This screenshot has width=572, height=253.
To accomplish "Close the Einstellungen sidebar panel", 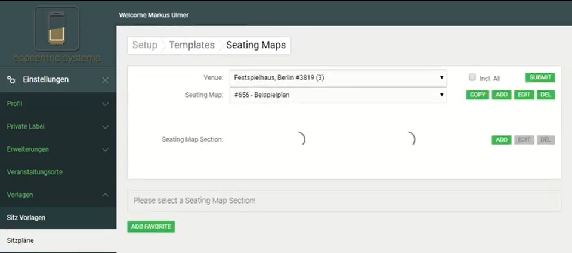I will click(105, 80).
